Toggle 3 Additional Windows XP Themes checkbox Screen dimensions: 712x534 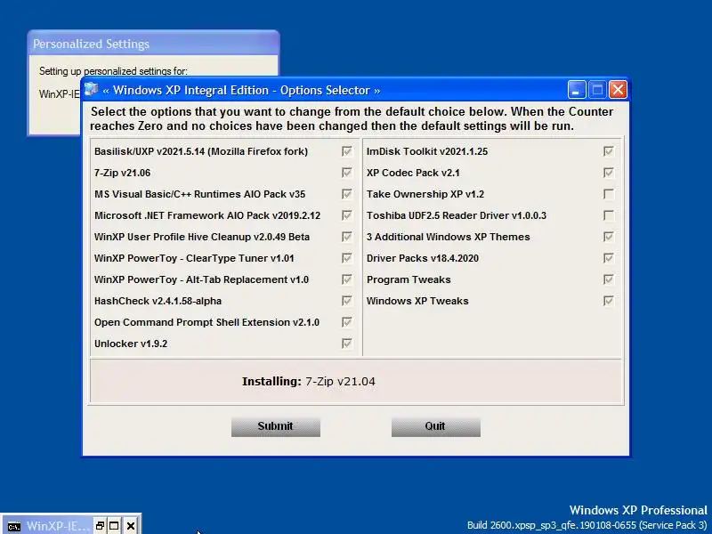click(609, 237)
